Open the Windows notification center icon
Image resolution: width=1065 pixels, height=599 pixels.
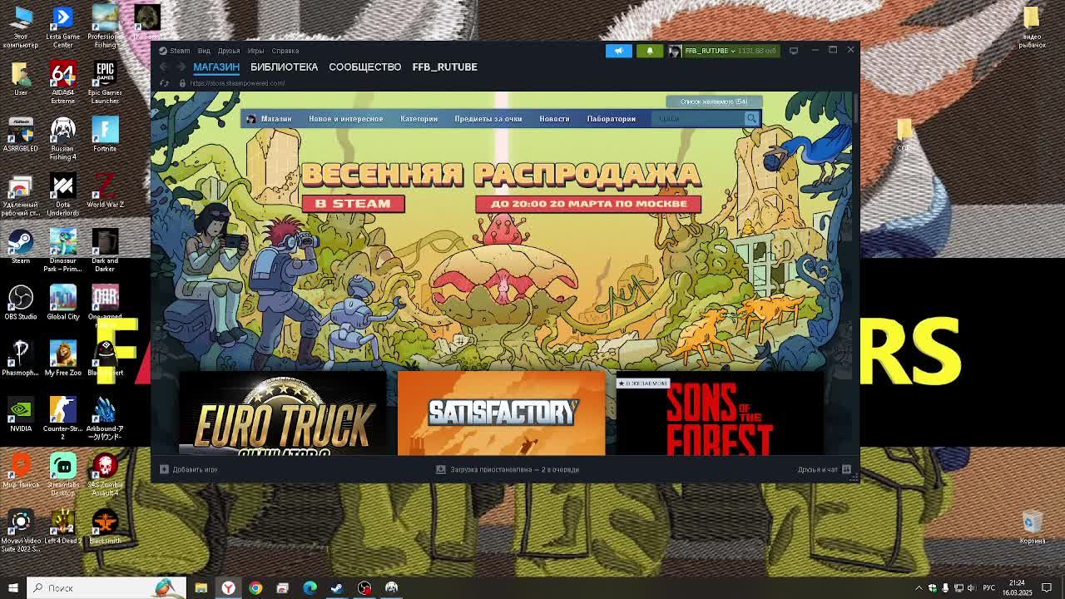tap(1048, 587)
